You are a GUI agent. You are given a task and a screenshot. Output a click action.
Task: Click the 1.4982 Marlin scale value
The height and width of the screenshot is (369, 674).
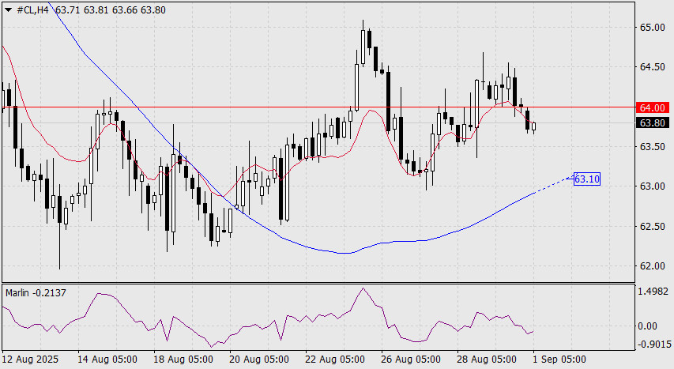[653, 292]
